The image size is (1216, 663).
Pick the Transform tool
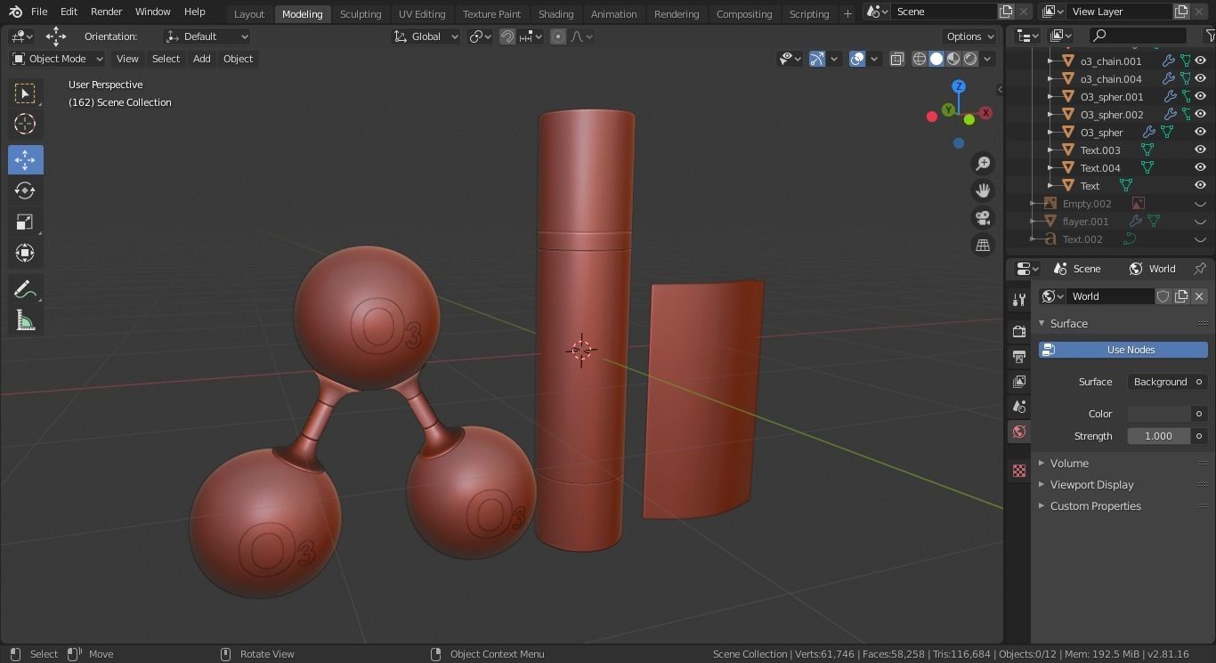25,253
